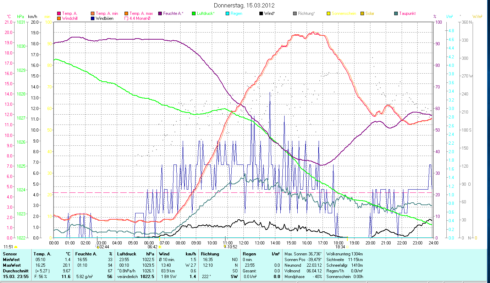This screenshot has height=283, width=490.
Task: Click the current pressure value 1022.5
Action: 147,277
